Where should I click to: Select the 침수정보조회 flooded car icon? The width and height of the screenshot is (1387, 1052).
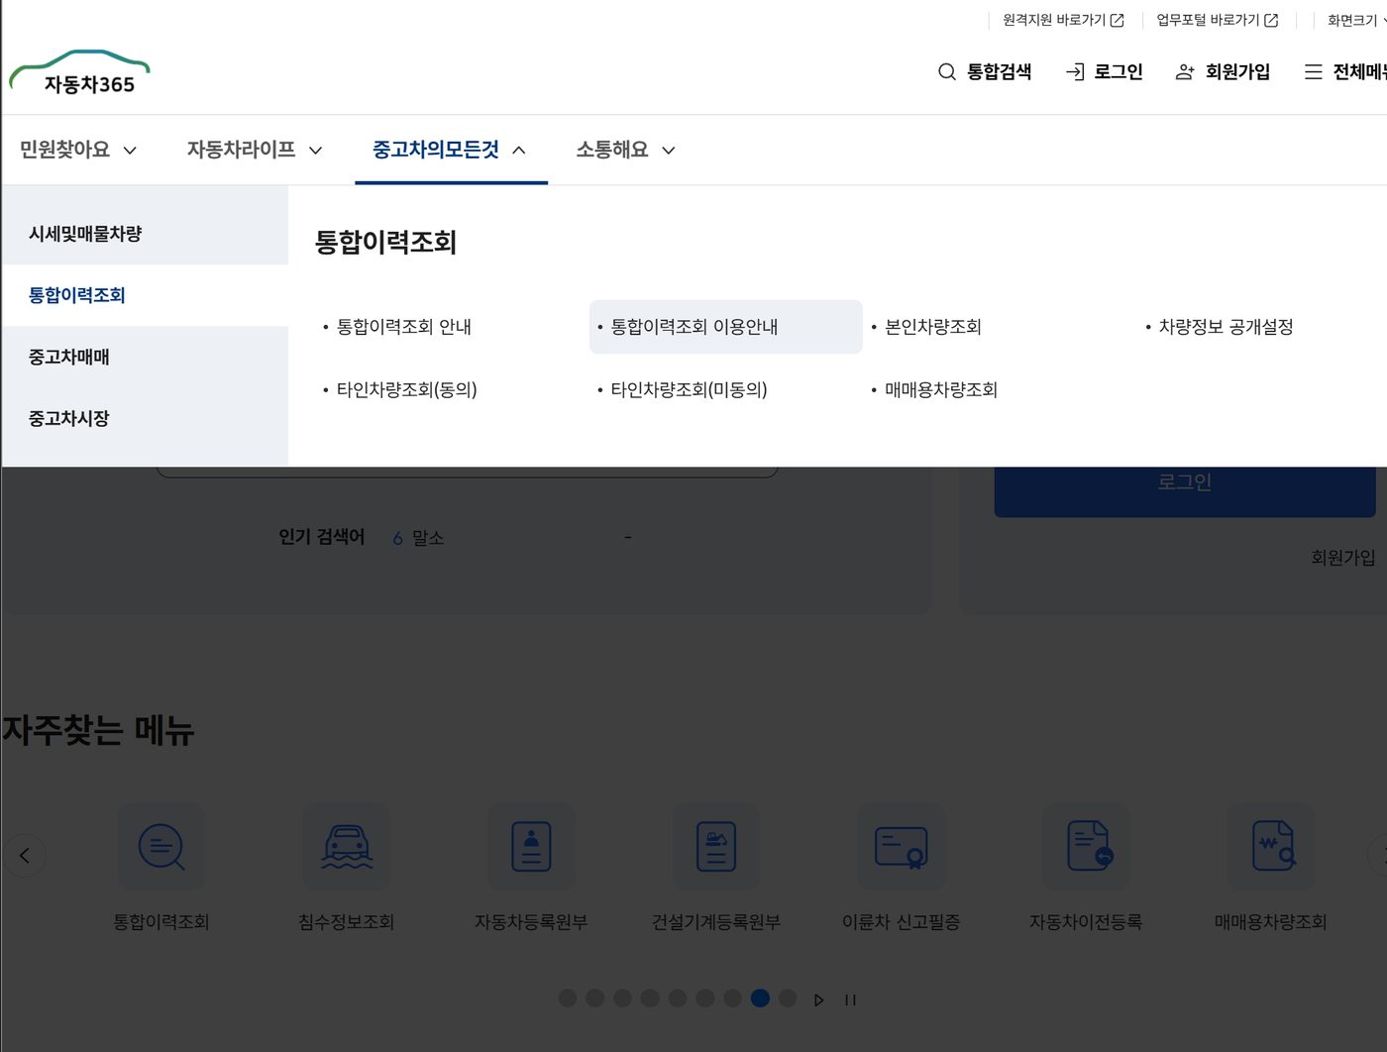(346, 846)
